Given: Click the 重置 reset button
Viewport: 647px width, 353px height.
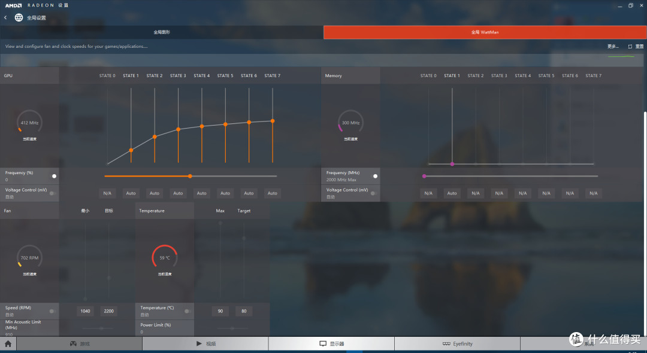Looking at the screenshot, I should 639,46.
